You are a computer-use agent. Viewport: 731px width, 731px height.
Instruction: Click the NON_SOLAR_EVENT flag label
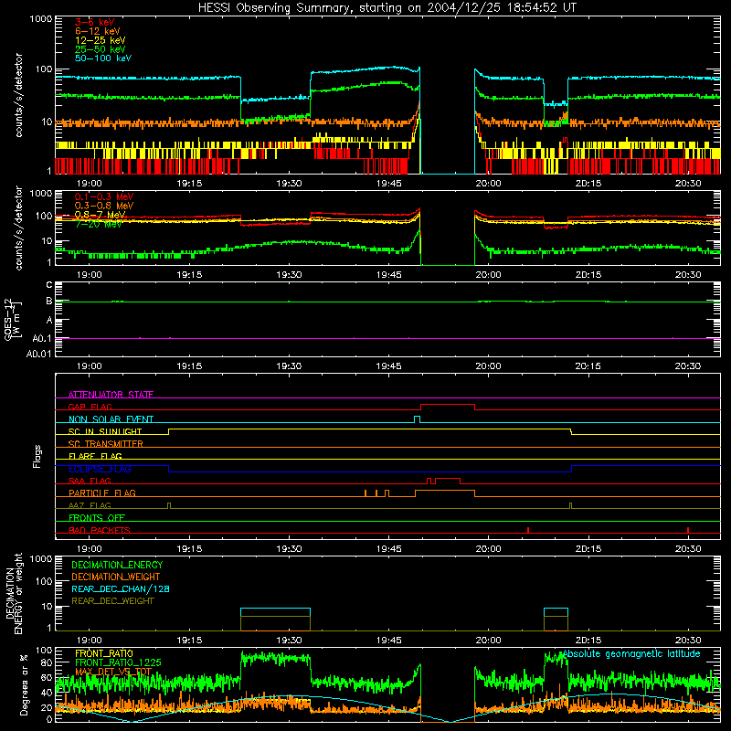[111, 419]
